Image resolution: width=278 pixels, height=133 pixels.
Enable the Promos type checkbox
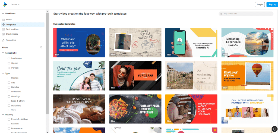click(x=9, y=78)
